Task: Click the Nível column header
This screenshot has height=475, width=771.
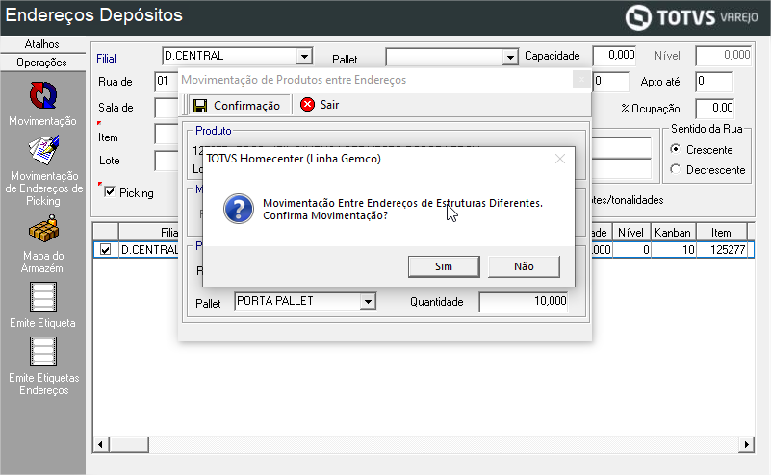Action: pyautogui.click(x=630, y=233)
